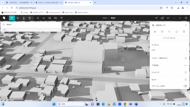Open the browser downloads icon
Viewport: 190px width, 107px height.
coord(178,8)
